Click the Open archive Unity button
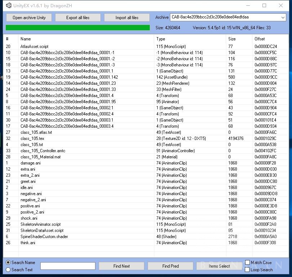Image resolution: width=292 pixels, height=277 pixels. (x=29, y=18)
